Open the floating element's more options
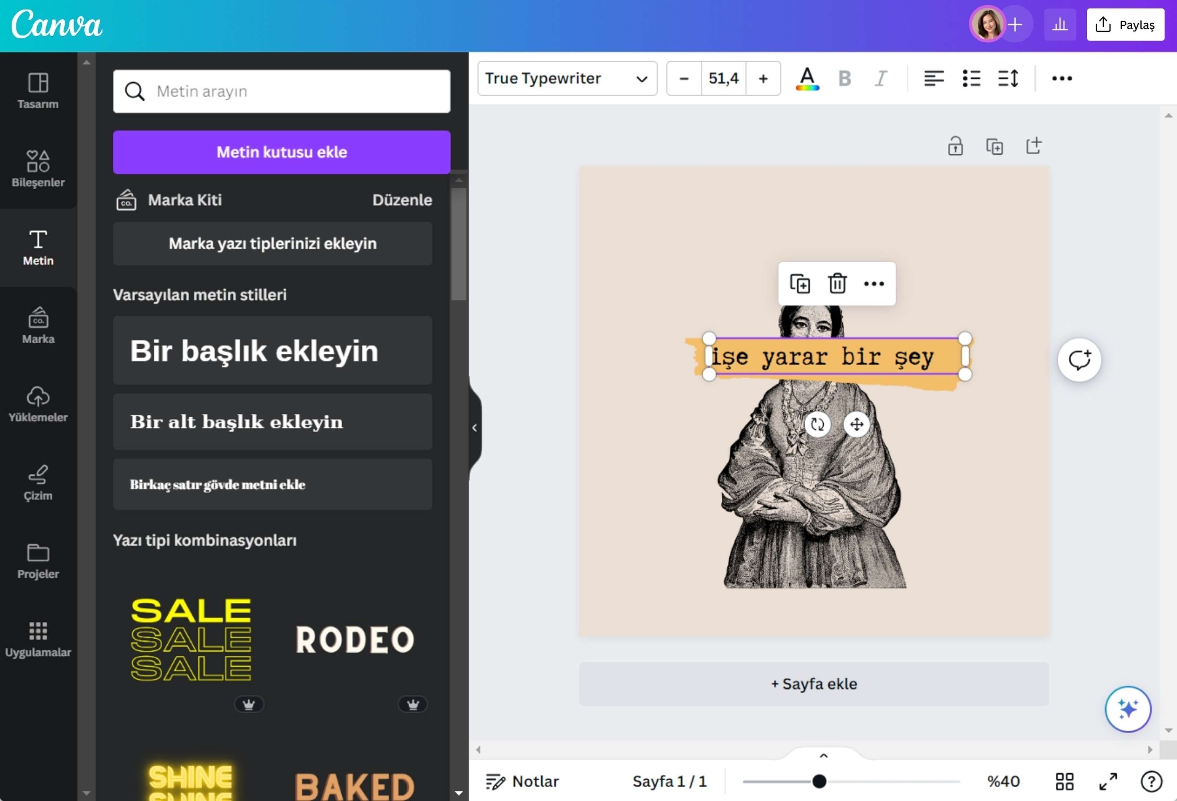 pos(874,283)
